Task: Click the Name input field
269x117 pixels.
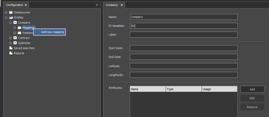Action: (x=183, y=17)
